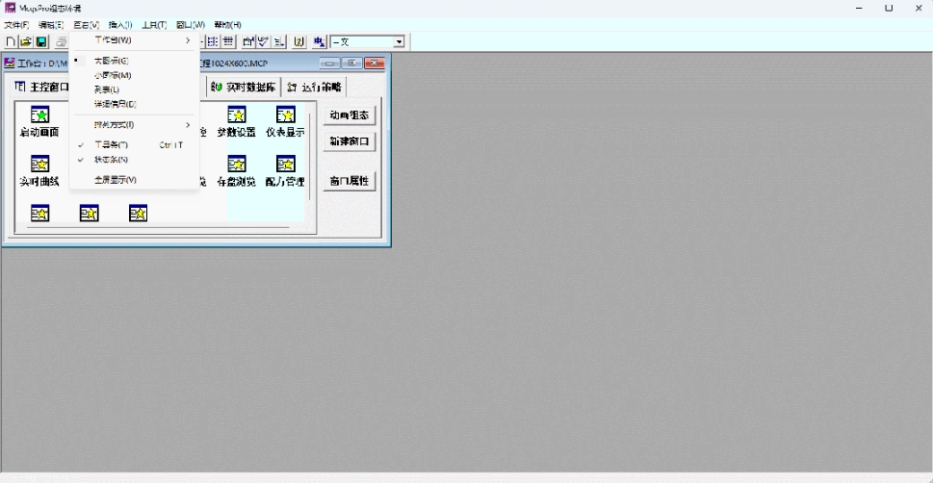Click the 窗口属性 button
The height and width of the screenshot is (483, 933).
[x=350, y=181]
